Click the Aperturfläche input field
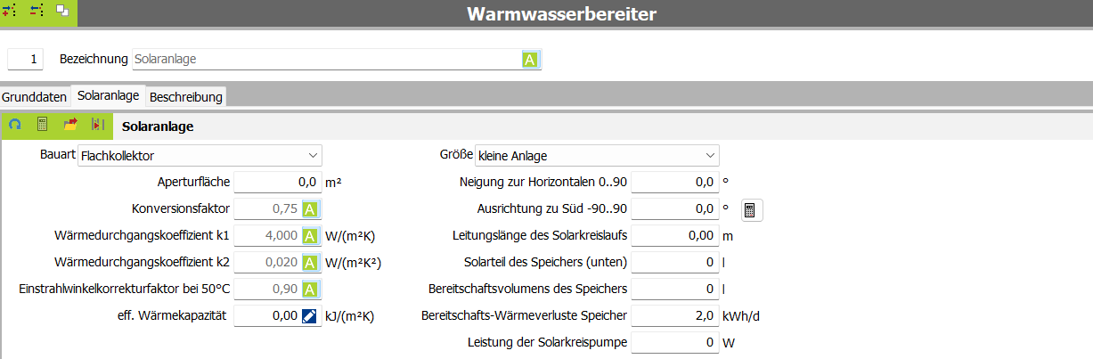The height and width of the screenshot is (359, 1093). point(277,183)
